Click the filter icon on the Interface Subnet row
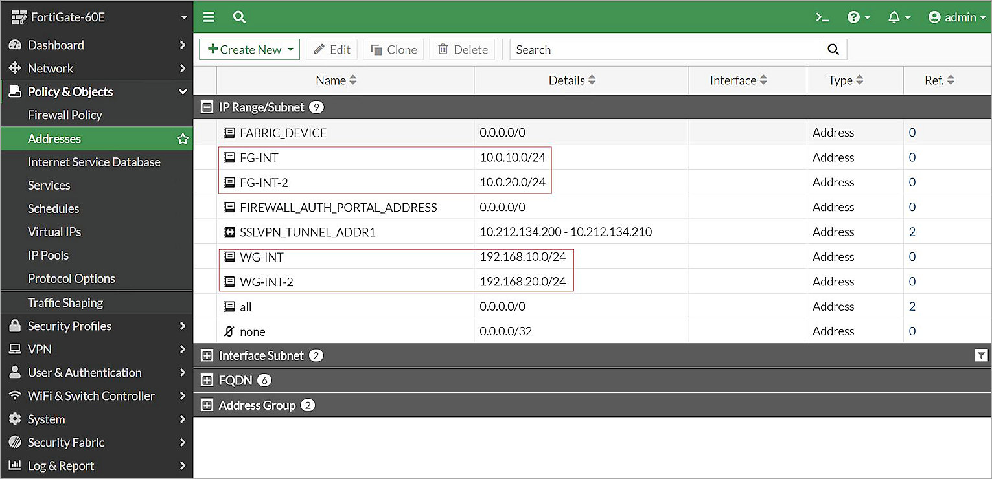Image resolution: width=992 pixels, height=479 pixels. tap(982, 355)
